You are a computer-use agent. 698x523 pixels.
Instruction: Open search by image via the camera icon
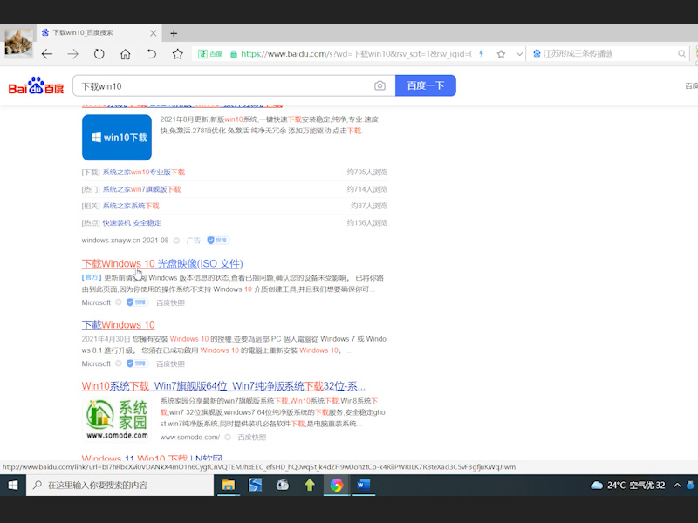[x=380, y=86]
